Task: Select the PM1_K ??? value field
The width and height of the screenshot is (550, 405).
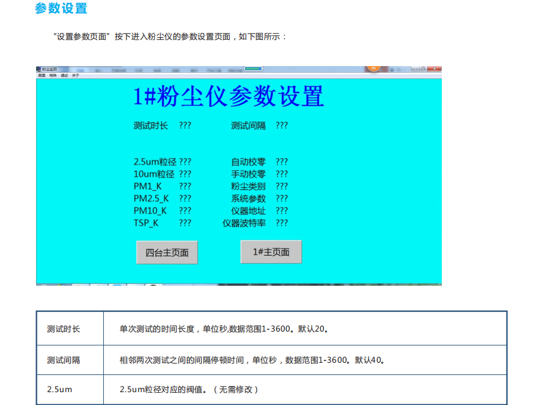Action: tap(185, 186)
